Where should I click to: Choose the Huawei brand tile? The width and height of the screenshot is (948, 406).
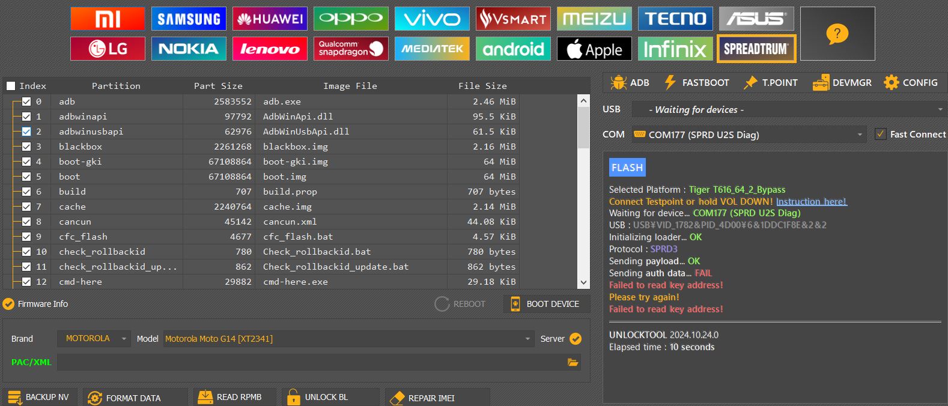[x=270, y=19]
